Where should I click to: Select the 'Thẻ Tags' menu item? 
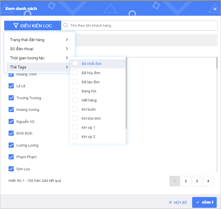(x=39, y=67)
